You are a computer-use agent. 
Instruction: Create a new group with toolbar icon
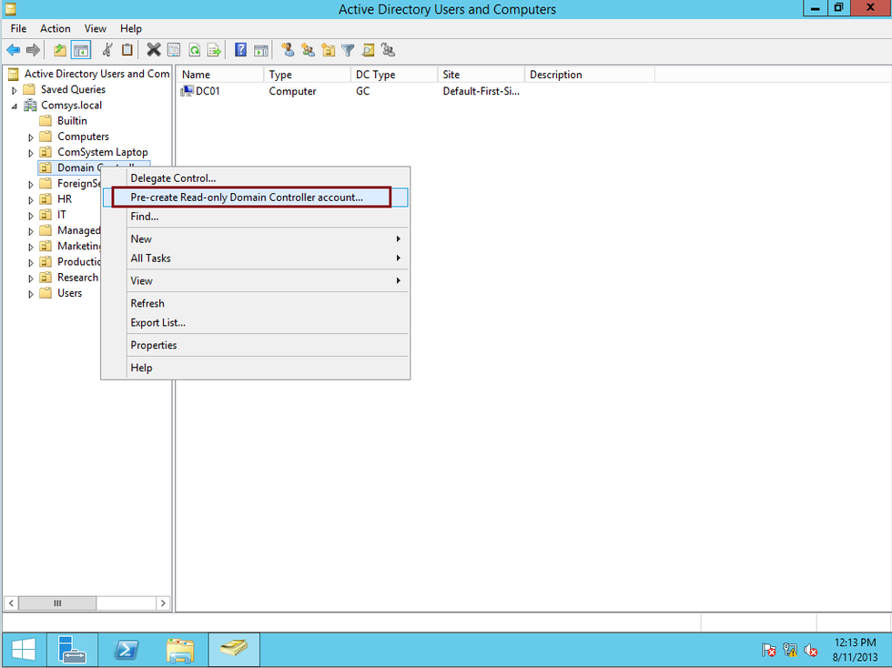click(x=309, y=50)
